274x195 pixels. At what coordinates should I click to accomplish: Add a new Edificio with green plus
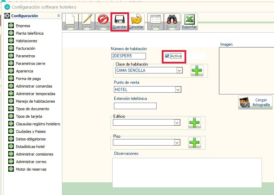coord(194,123)
